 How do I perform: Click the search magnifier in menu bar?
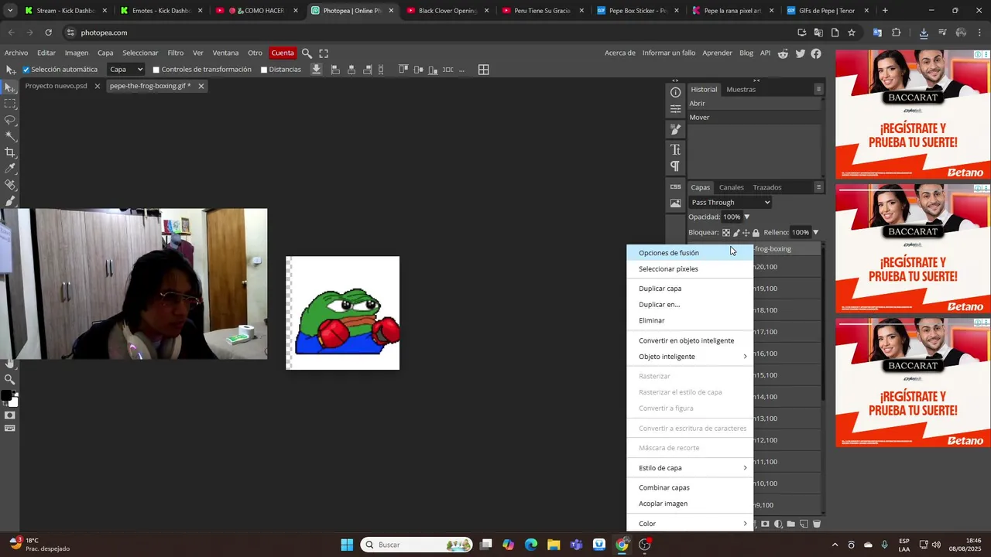[307, 53]
